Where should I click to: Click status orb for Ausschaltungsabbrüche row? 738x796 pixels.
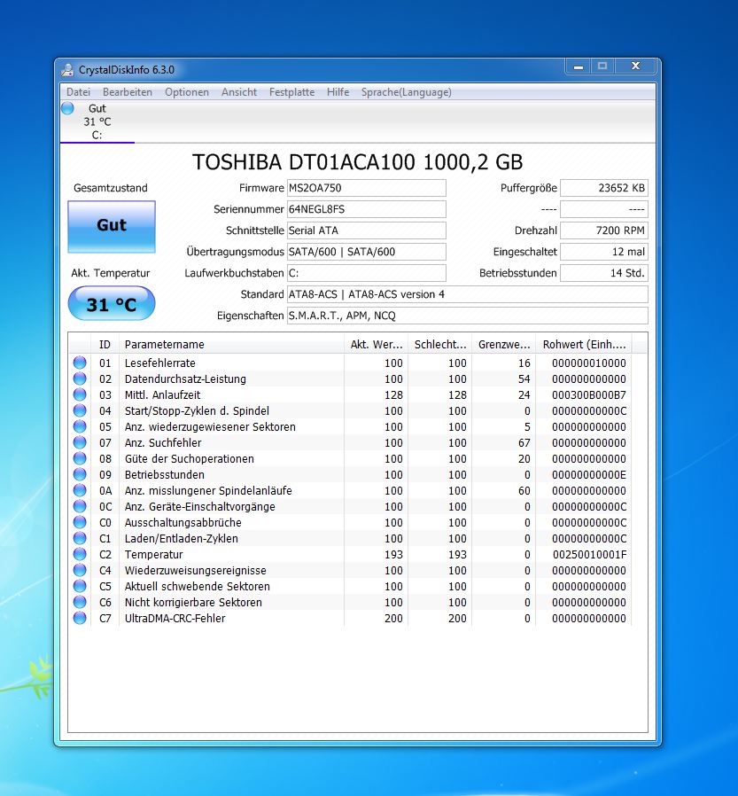(80, 522)
